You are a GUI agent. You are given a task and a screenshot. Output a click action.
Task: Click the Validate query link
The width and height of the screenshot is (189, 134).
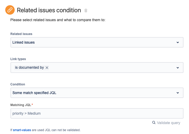(x=168, y=123)
